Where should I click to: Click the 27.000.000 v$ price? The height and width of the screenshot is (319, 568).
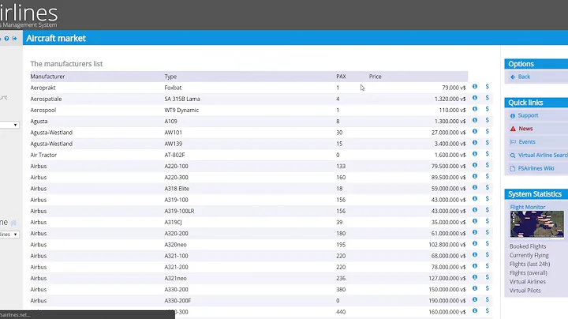[448, 133]
